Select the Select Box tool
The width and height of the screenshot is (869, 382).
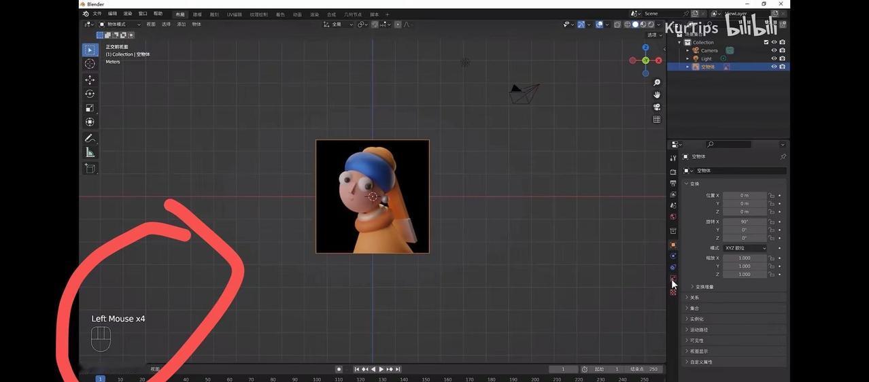coord(90,50)
